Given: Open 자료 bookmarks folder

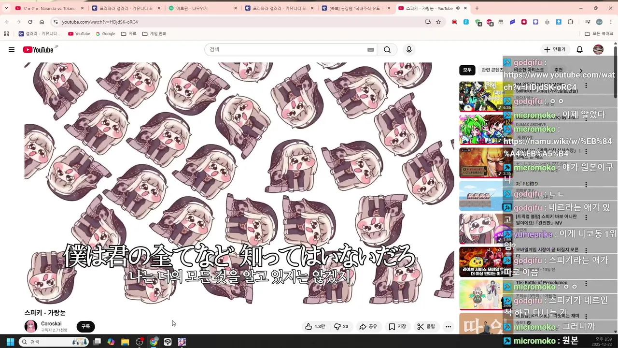Looking at the screenshot, I should click(128, 34).
